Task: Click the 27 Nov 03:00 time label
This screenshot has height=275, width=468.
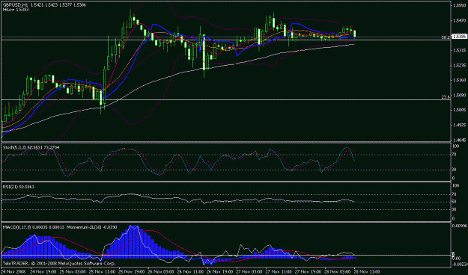Action: [x=248, y=272]
